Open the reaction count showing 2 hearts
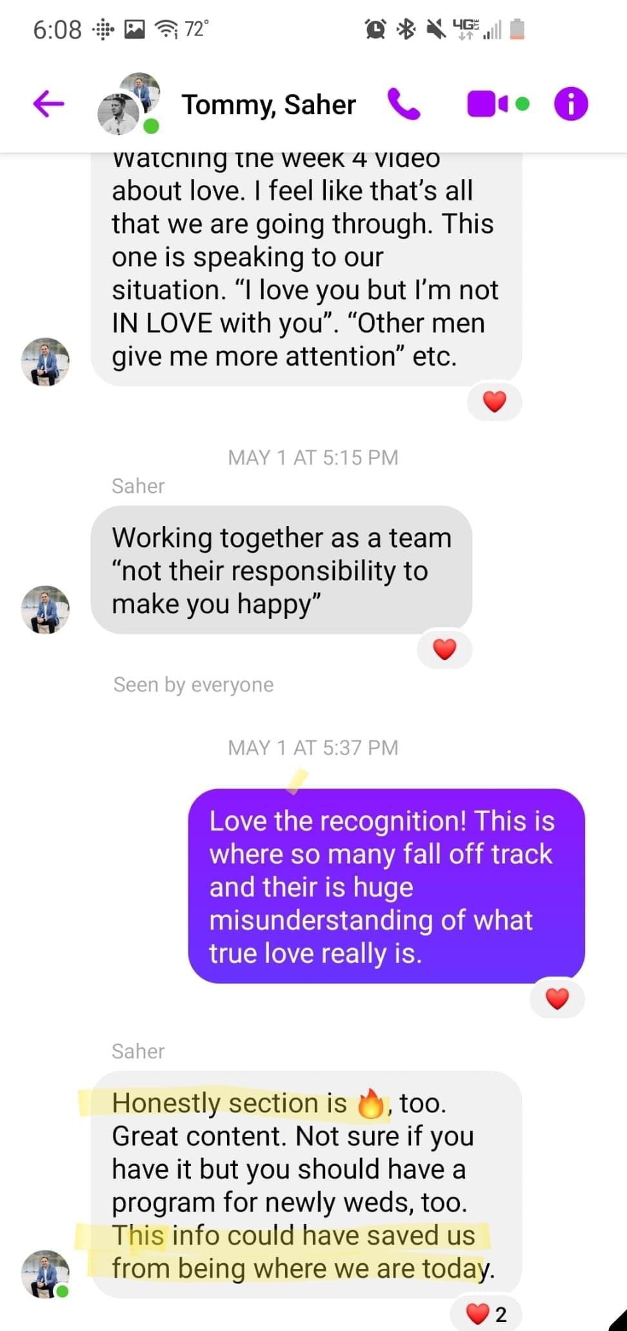The height and width of the screenshot is (1331, 627). [x=486, y=1313]
